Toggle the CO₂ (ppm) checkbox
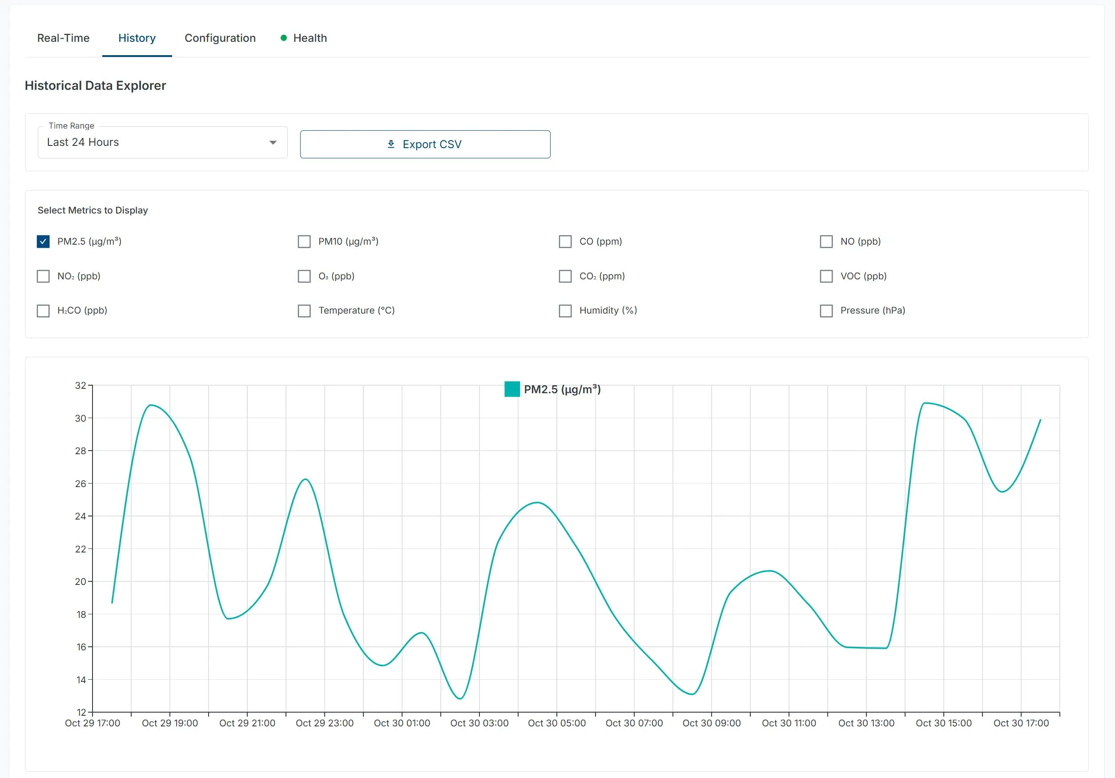The image size is (1115, 778). point(565,276)
